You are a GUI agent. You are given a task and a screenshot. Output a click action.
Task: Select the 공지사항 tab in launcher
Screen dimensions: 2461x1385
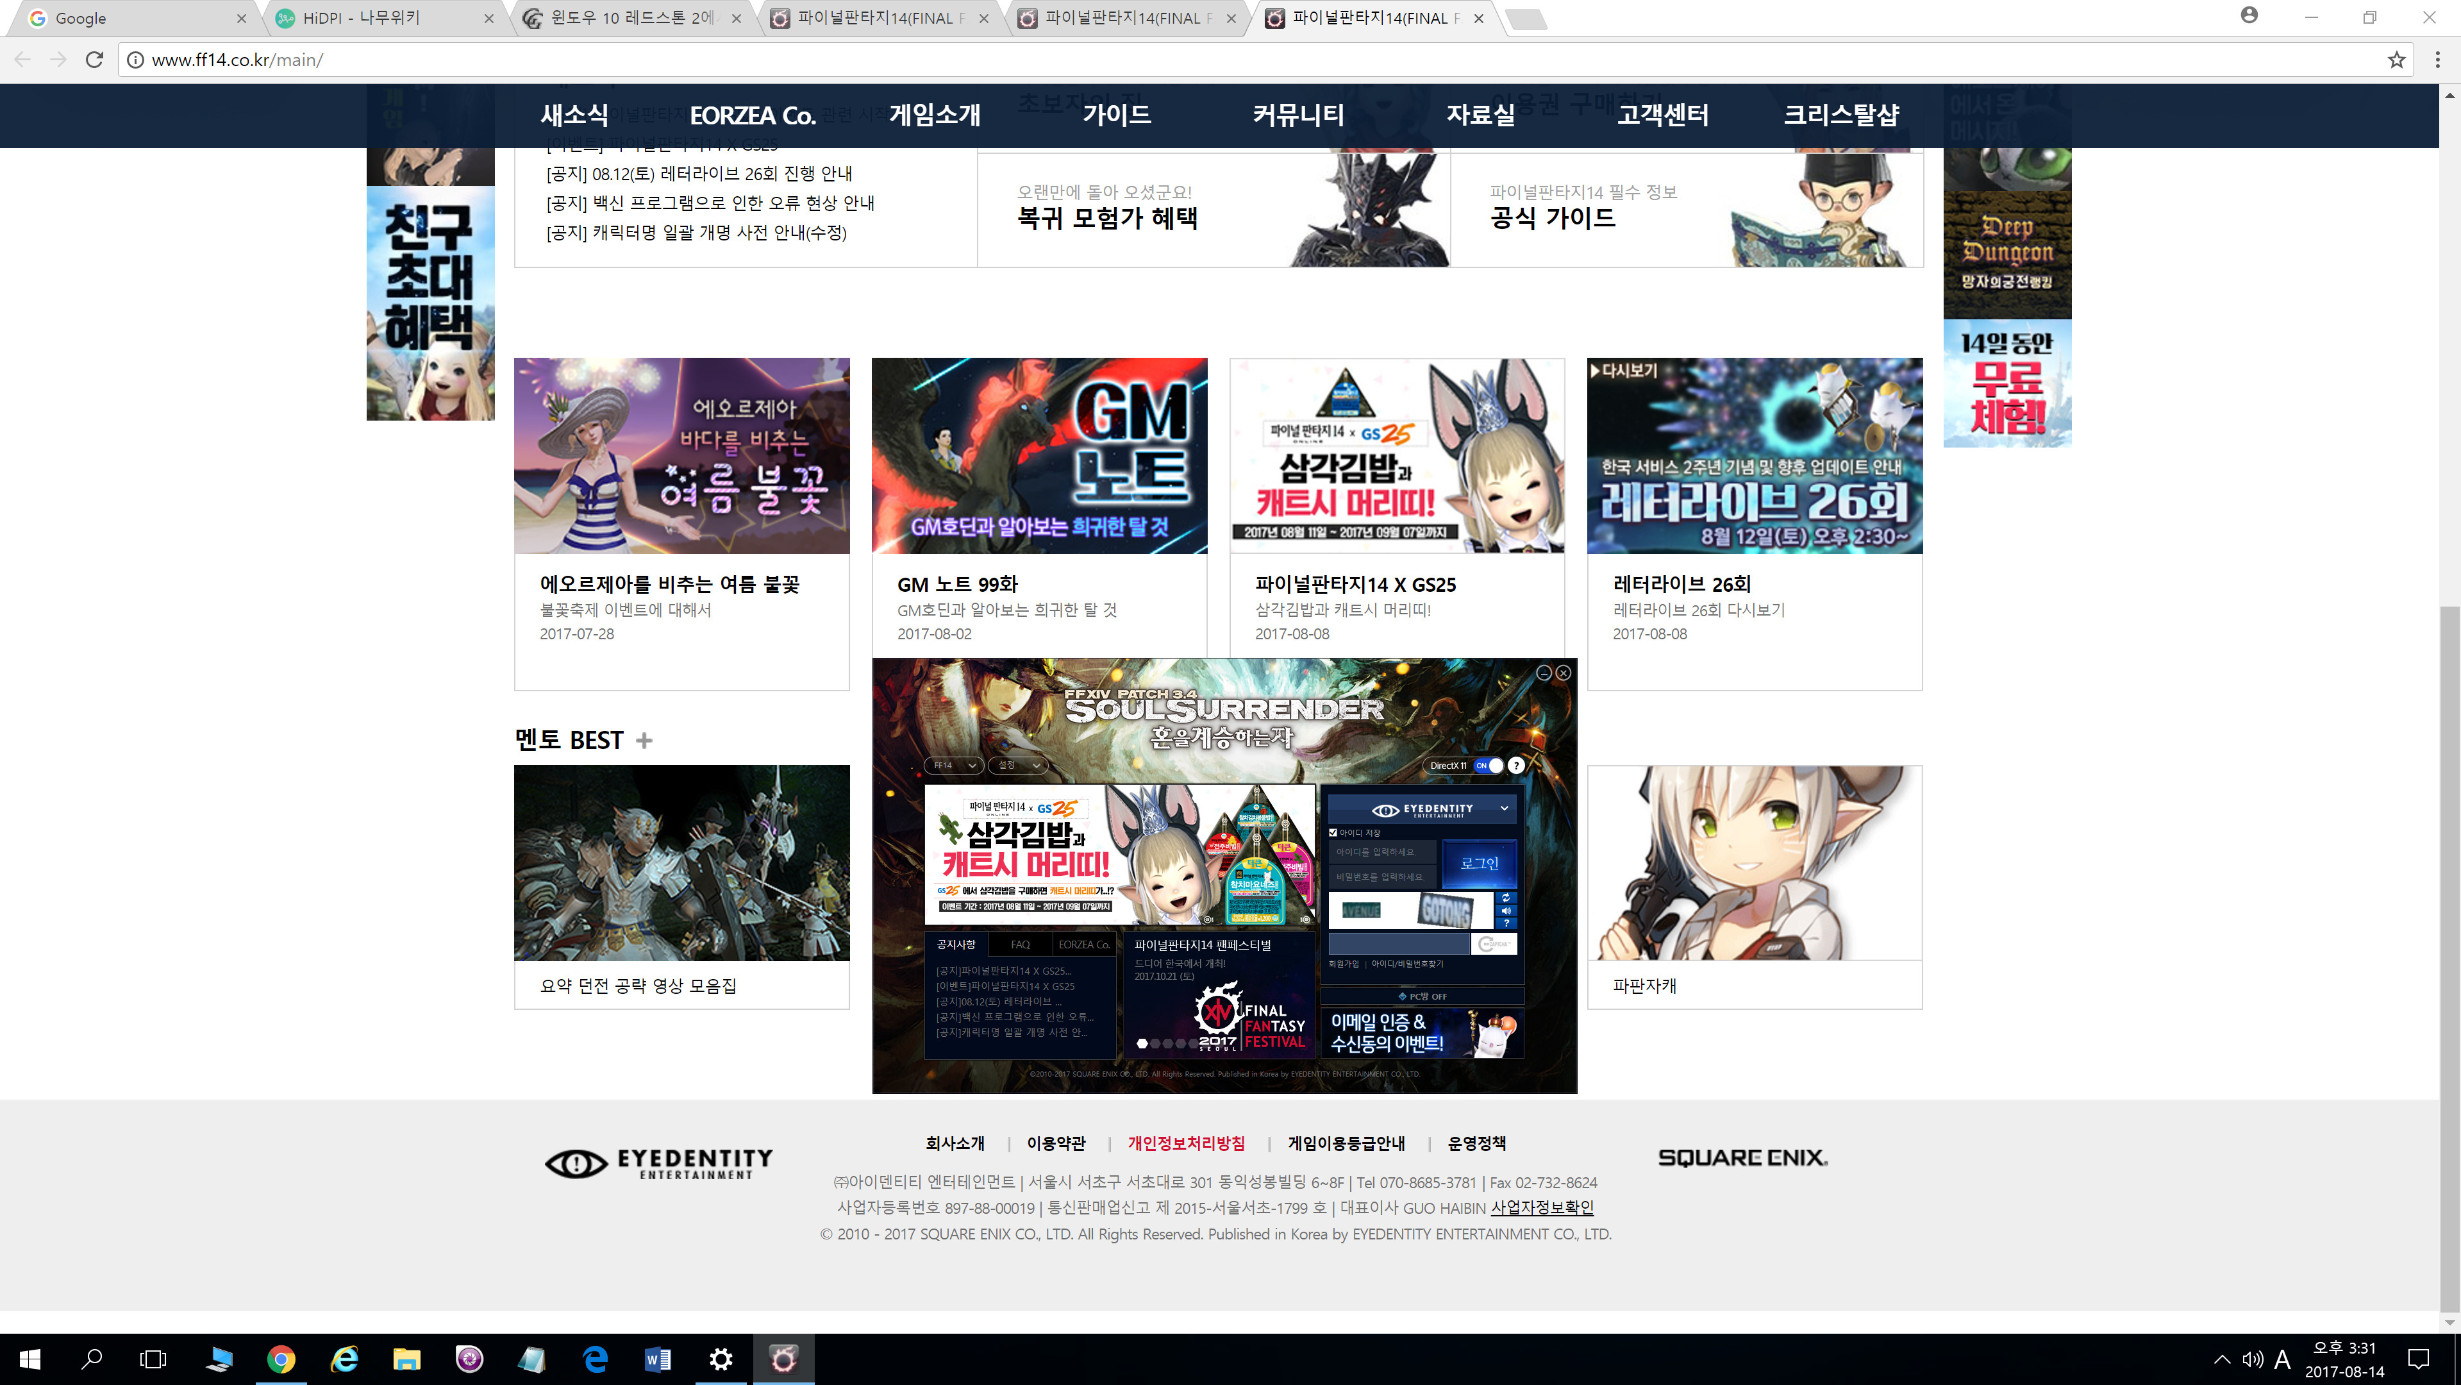(x=955, y=944)
